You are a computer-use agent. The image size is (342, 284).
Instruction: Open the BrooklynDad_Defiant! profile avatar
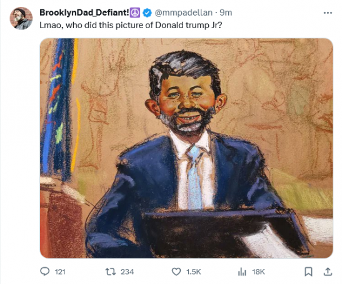[x=21, y=18]
